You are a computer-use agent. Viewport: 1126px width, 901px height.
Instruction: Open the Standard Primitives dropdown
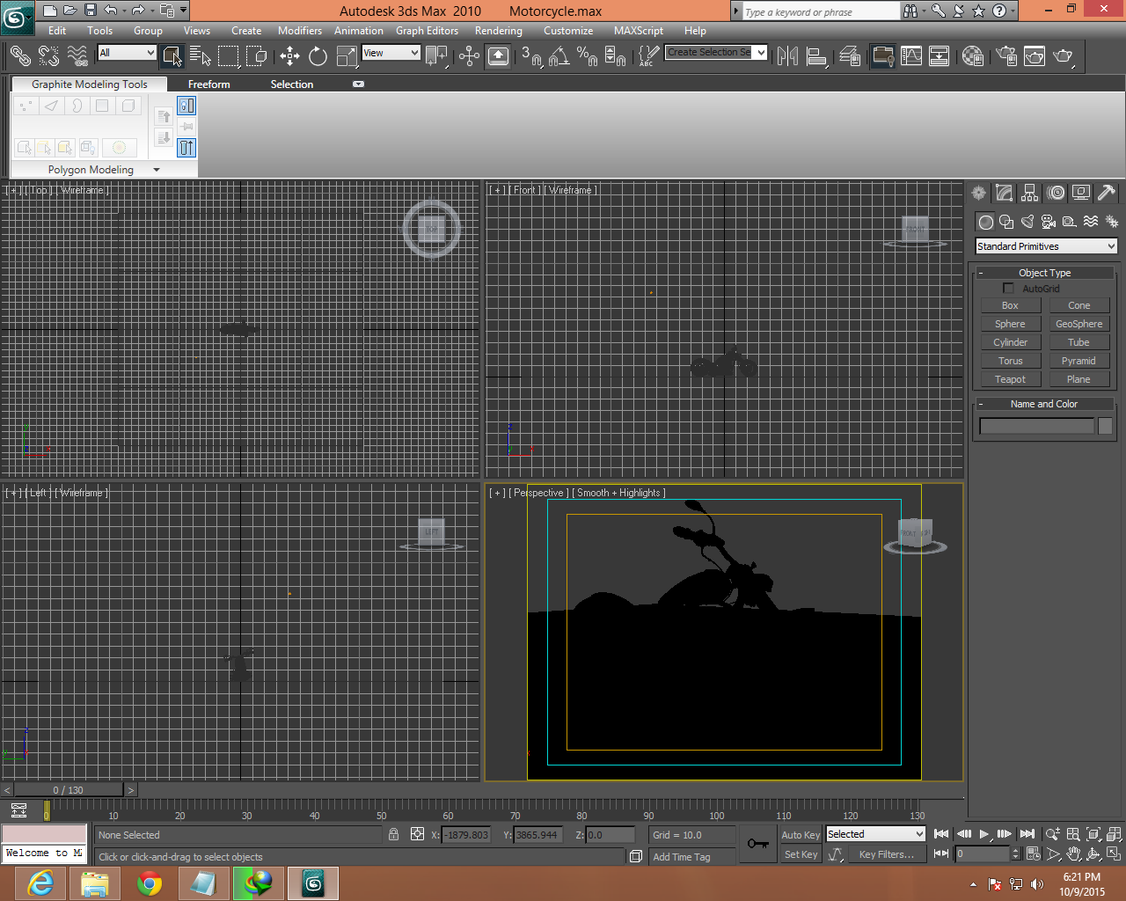[1046, 246]
